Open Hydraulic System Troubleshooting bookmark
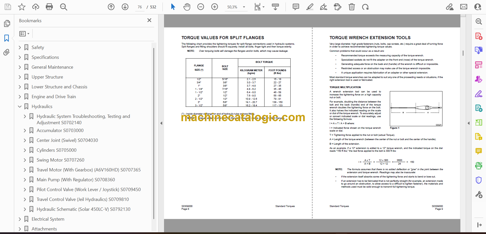 83,119
